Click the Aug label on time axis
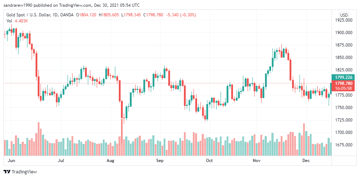The image size is (360, 178). [111, 161]
